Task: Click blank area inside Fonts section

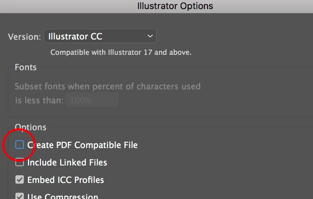Action: 228,98
